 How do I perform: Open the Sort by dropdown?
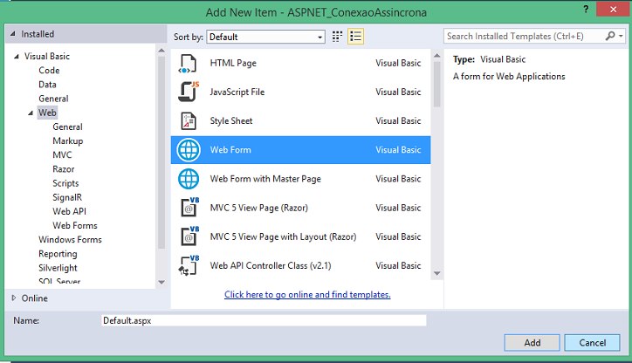pyautogui.click(x=319, y=38)
